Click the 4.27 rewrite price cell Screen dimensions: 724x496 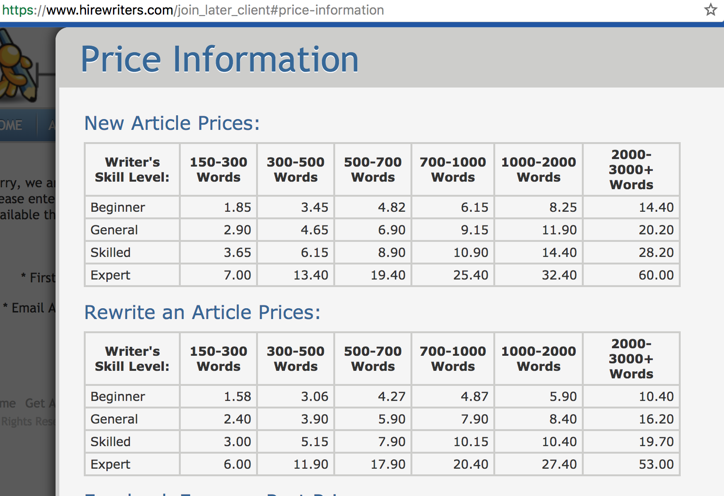click(x=373, y=396)
